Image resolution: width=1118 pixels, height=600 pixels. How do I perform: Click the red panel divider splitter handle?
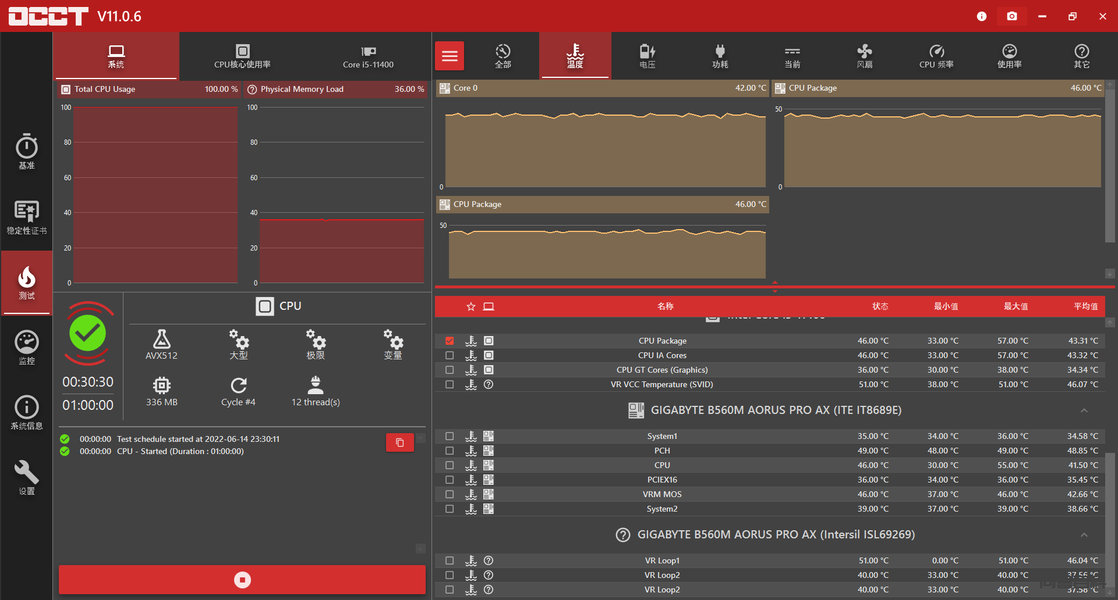click(x=774, y=286)
